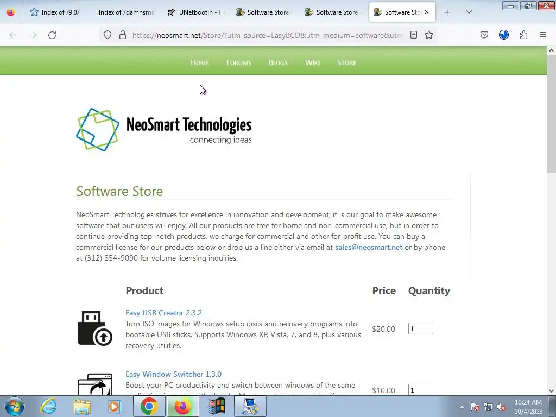Open the Windows flag application in taskbar
Image resolution: width=556 pixels, height=417 pixels.
pos(216,406)
